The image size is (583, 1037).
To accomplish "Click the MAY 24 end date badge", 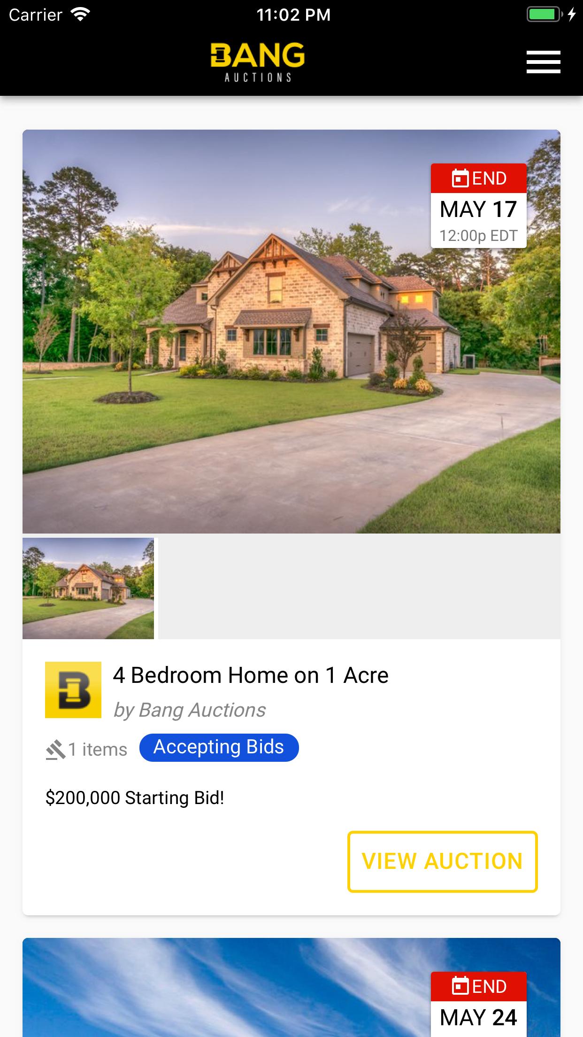I will click(479, 1004).
